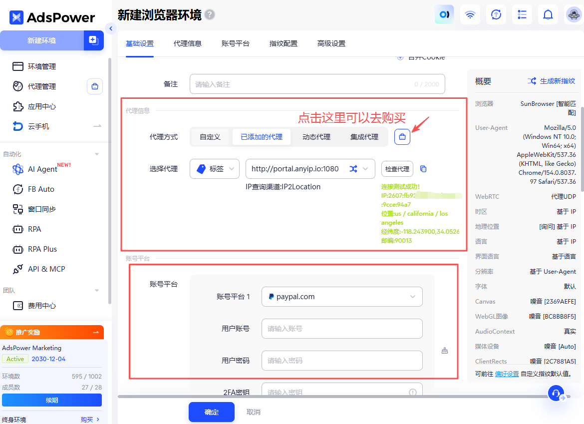Select 已添加的代理 proxy method
The image size is (584, 424).
point(262,137)
